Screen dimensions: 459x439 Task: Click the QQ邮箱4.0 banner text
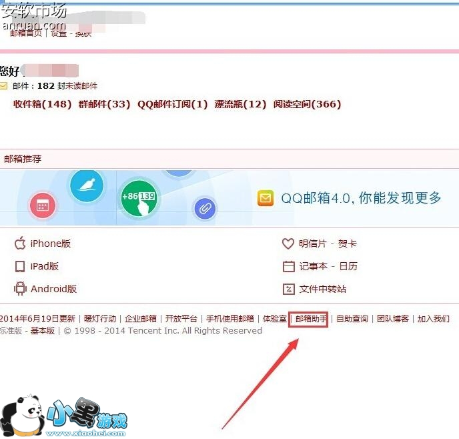point(361,198)
